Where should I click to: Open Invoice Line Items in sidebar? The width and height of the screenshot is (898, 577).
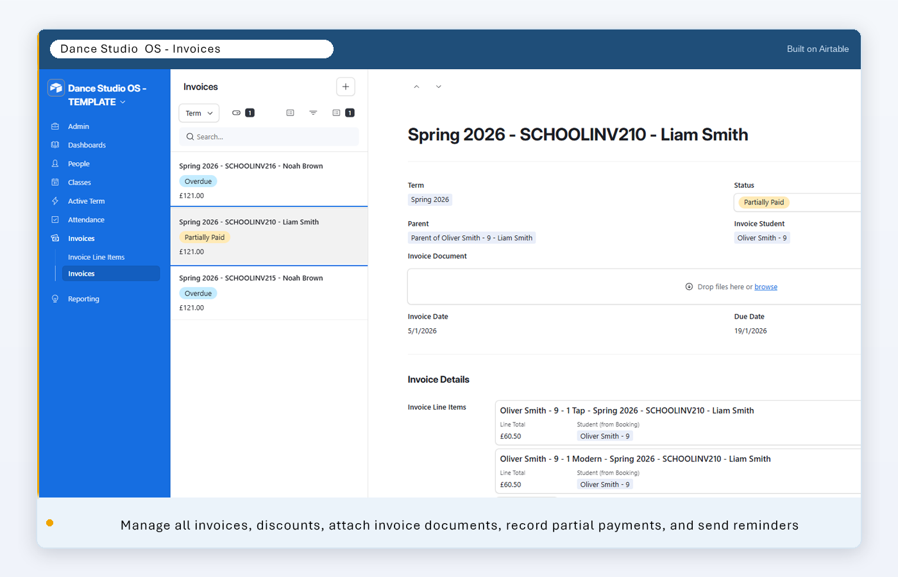(x=96, y=257)
